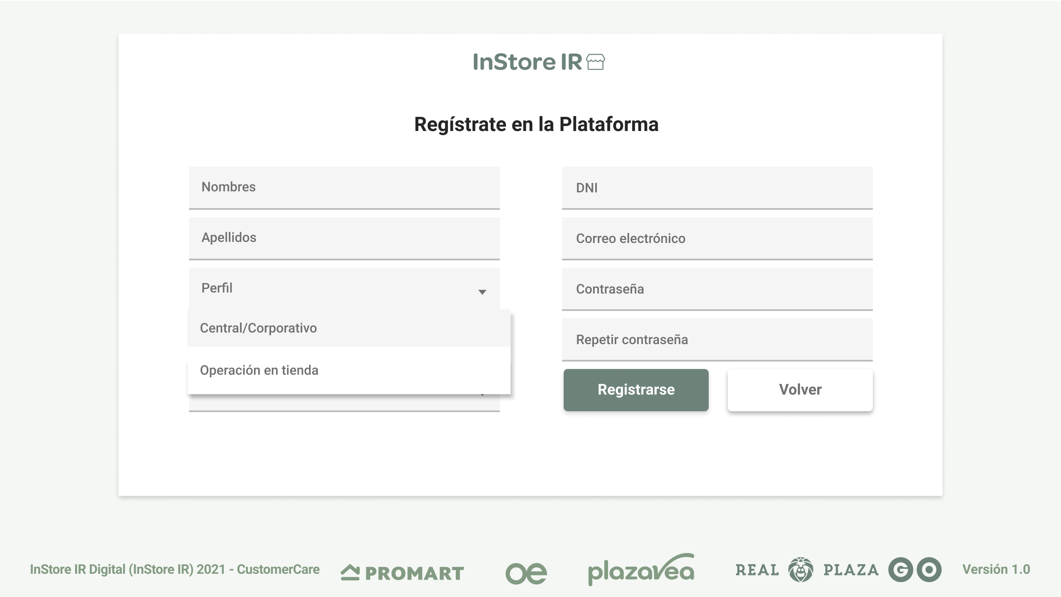Viewport: 1061px width, 597px height.
Task: Click the DNI input field
Action: coord(717,187)
